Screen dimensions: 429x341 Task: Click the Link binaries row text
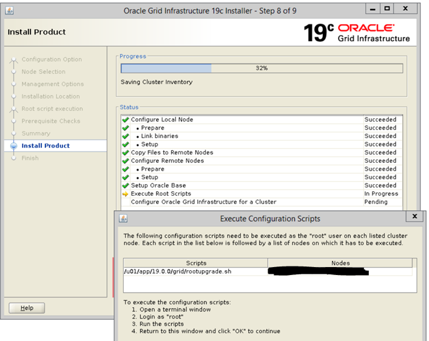(x=160, y=136)
